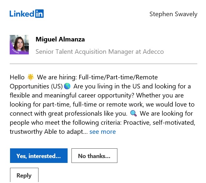Click the "Opportunities (US)" text

coord(36,86)
